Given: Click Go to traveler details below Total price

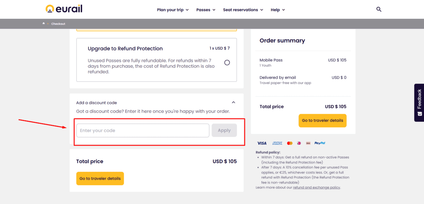Looking at the screenshot, I should tap(100, 178).
